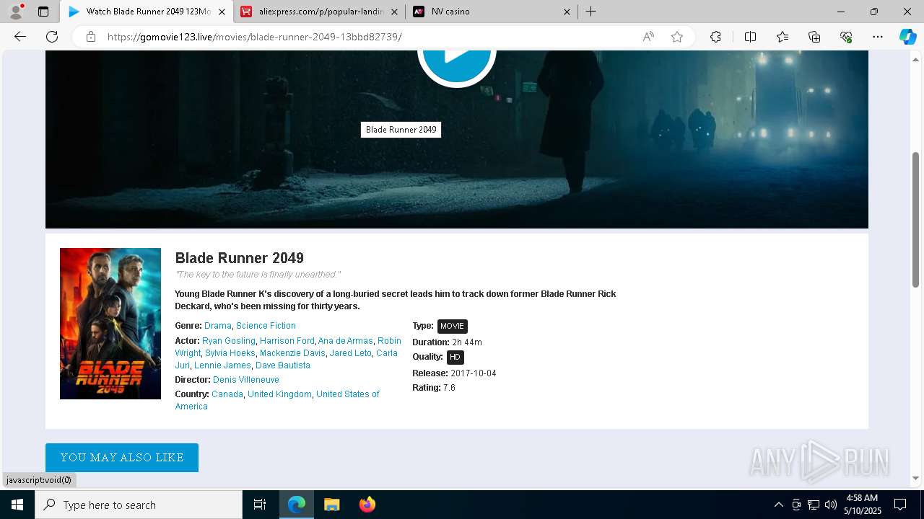
Task: Open network status tray icon
Action: (814, 505)
